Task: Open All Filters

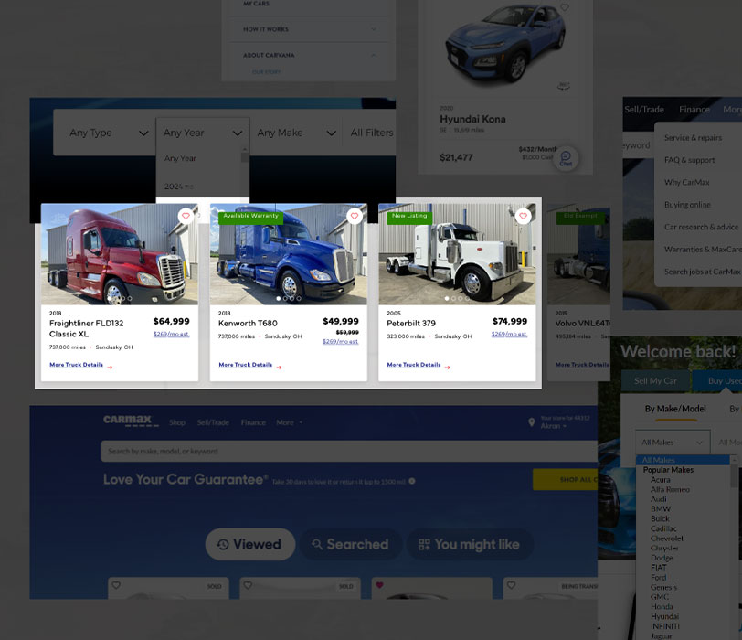Action: (x=372, y=133)
